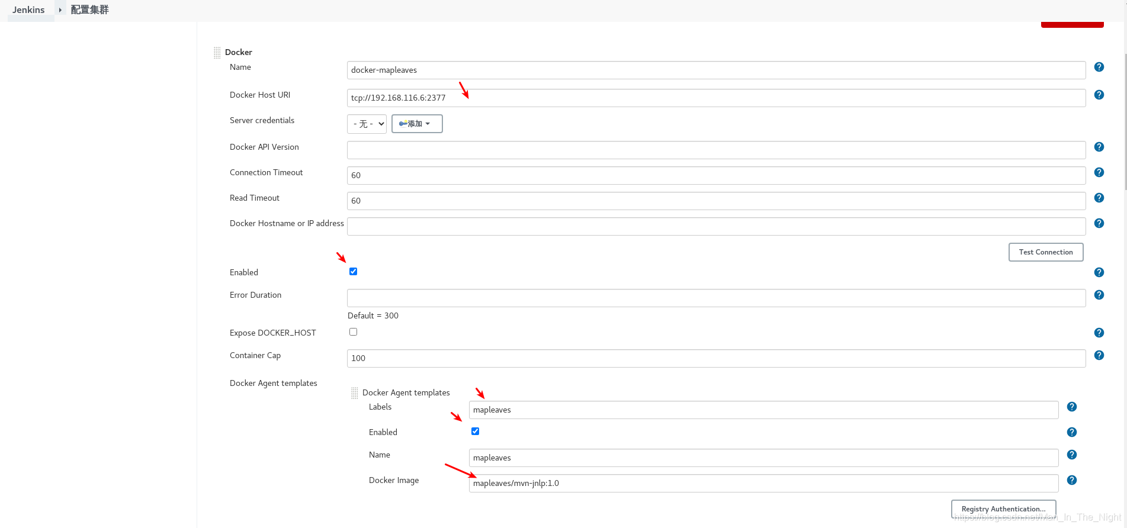Click the red delete cloud button
This screenshot has height=528, width=1127.
pos(1072,24)
